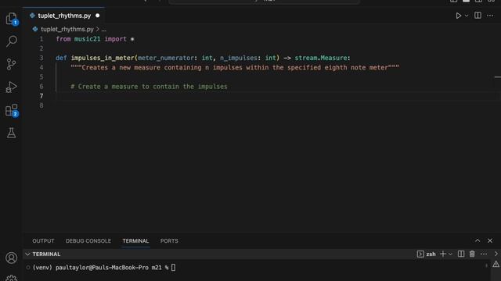Open editor More Actions menu
The width and height of the screenshot is (501, 281).
[x=490, y=16]
